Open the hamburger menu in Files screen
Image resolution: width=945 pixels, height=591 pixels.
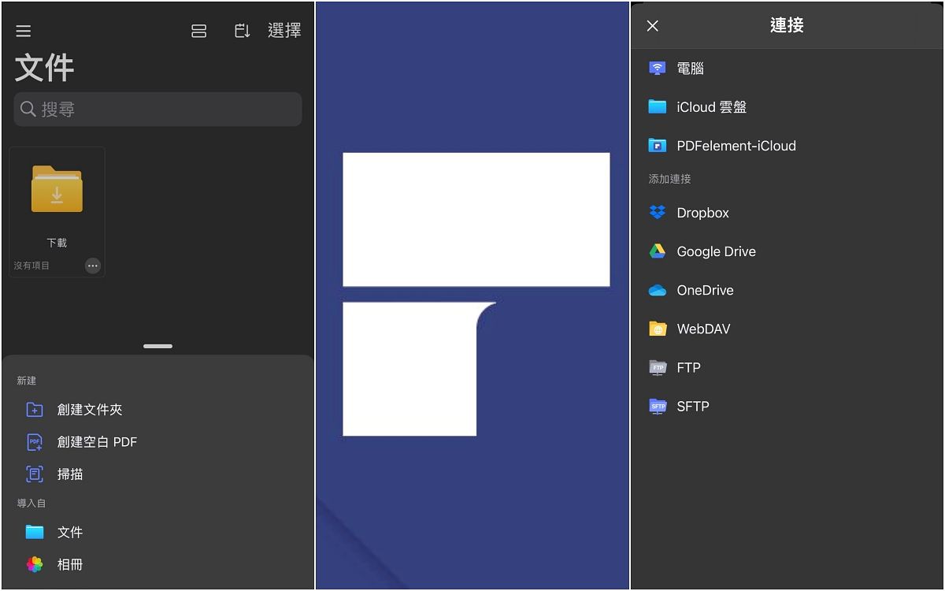pyautogui.click(x=24, y=31)
